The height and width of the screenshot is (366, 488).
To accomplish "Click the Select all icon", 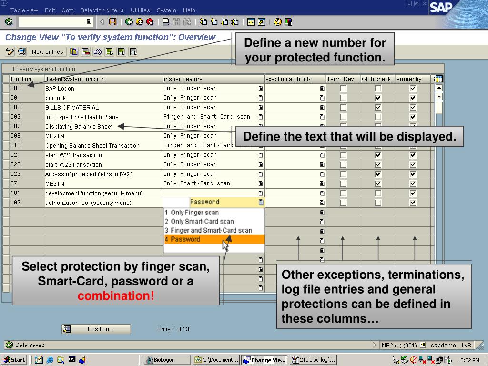I will (109, 51).
